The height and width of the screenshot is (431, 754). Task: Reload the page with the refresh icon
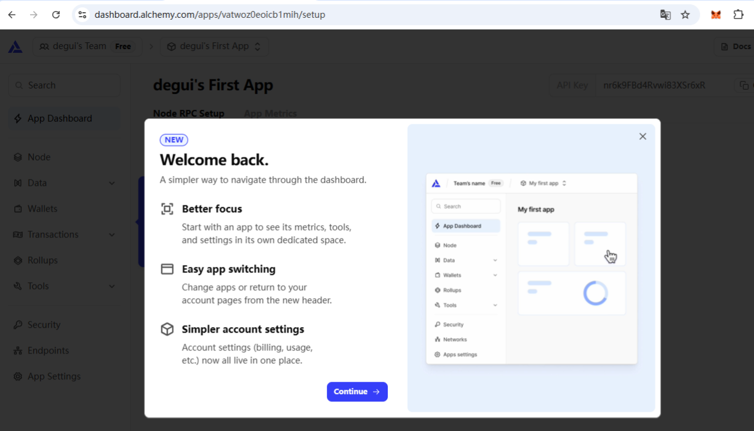(x=56, y=15)
